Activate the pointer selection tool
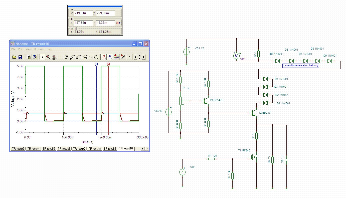Screen dimensions: 346x199 point(42,57)
